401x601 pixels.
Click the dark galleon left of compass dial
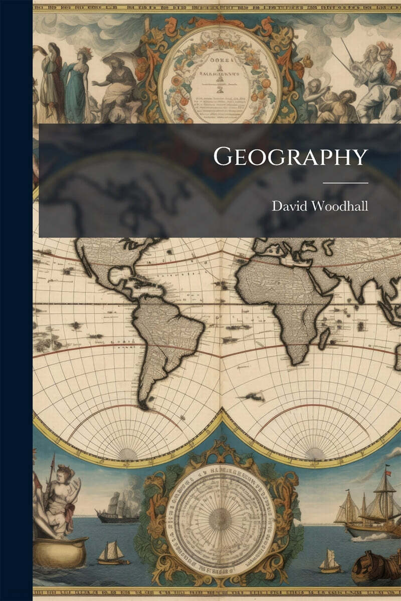click(116, 507)
